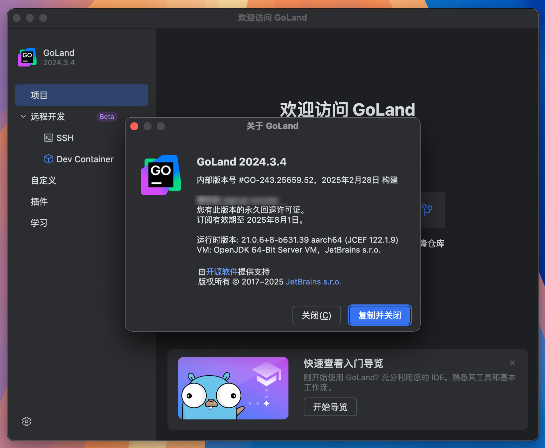Click the 快速查看入门导览 heading
The height and width of the screenshot is (448, 545).
click(x=343, y=363)
